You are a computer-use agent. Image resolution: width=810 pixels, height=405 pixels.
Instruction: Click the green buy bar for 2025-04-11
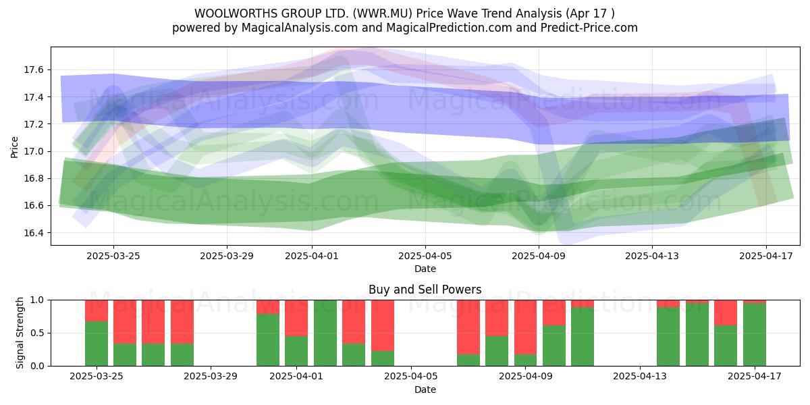tap(583, 337)
